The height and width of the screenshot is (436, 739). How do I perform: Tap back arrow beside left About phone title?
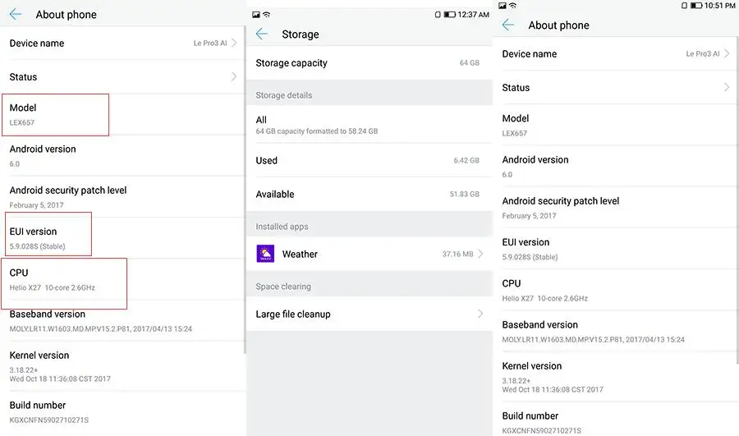coord(16,14)
